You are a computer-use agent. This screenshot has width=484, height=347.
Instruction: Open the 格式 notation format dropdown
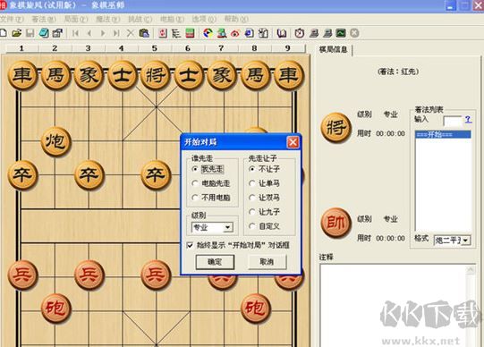coord(466,240)
